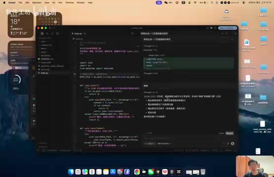Click the battery 36% widget ring
Viewport: 274px width, 177px height.
coord(16,80)
